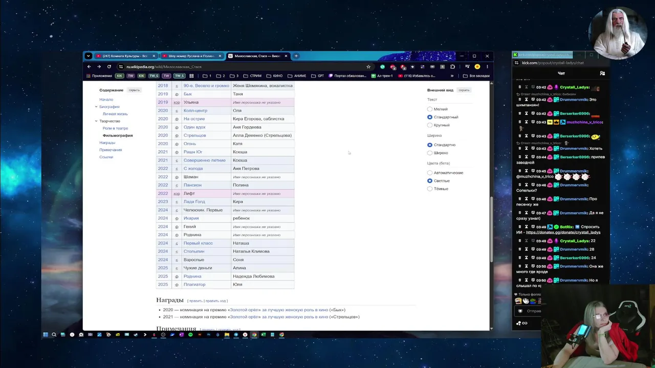Open donatex.gg donate link in chat

pyautogui.click(x=563, y=233)
